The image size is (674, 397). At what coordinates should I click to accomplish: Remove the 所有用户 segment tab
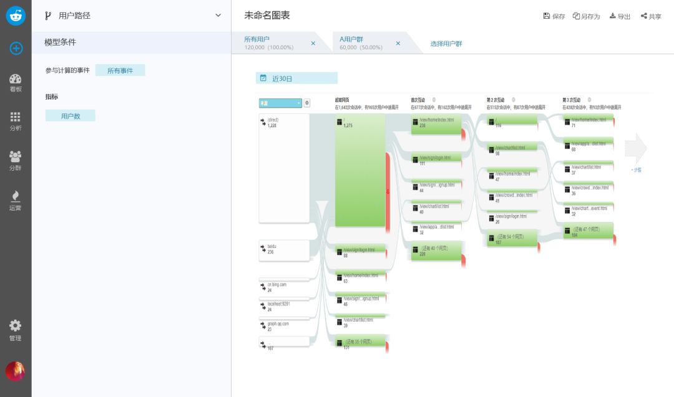tap(313, 44)
